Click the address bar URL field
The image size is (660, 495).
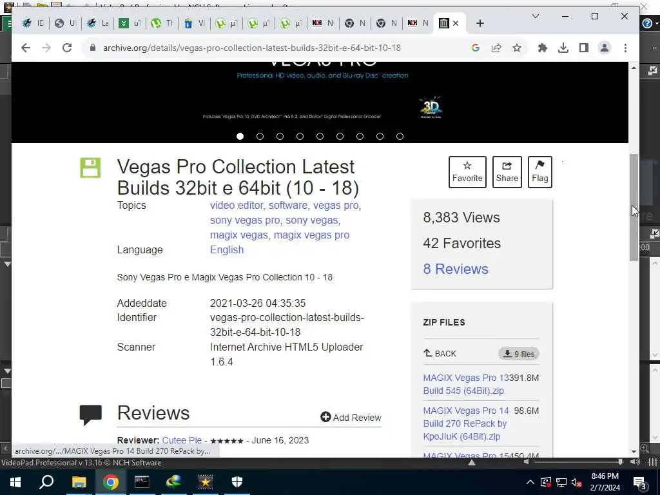coord(252,48)
